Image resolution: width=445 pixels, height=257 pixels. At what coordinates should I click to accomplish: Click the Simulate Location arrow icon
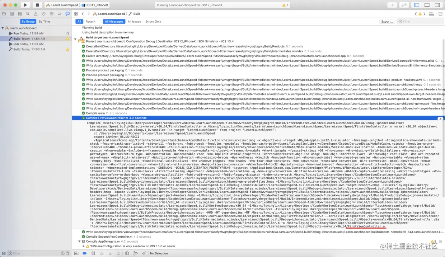coord(144,253)
